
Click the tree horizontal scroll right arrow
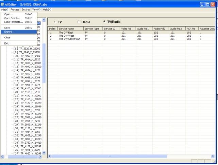40,157
